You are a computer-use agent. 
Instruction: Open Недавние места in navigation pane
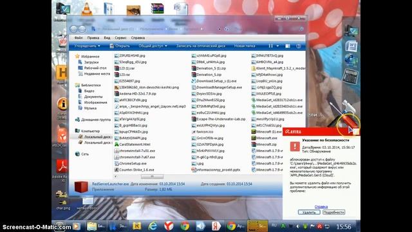coord(95,74)
